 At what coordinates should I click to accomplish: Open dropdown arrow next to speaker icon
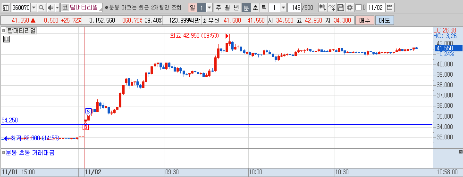click(x=57, y=8)
